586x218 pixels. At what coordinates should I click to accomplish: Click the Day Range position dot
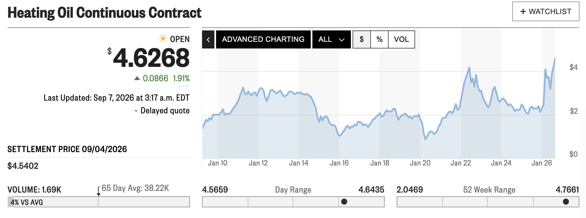tap(344, 202)
